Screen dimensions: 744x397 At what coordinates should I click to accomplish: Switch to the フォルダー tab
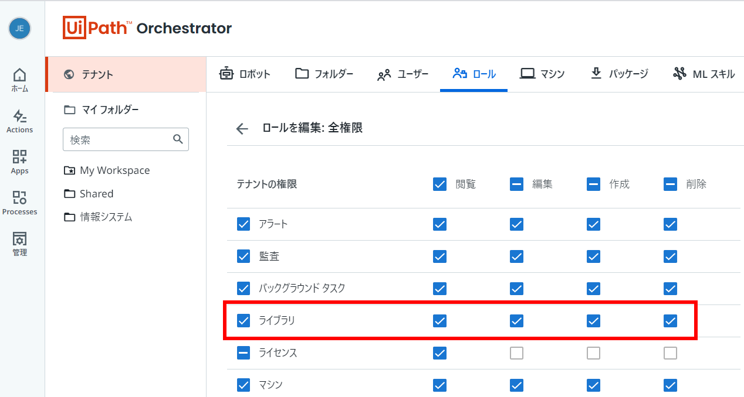324,74
